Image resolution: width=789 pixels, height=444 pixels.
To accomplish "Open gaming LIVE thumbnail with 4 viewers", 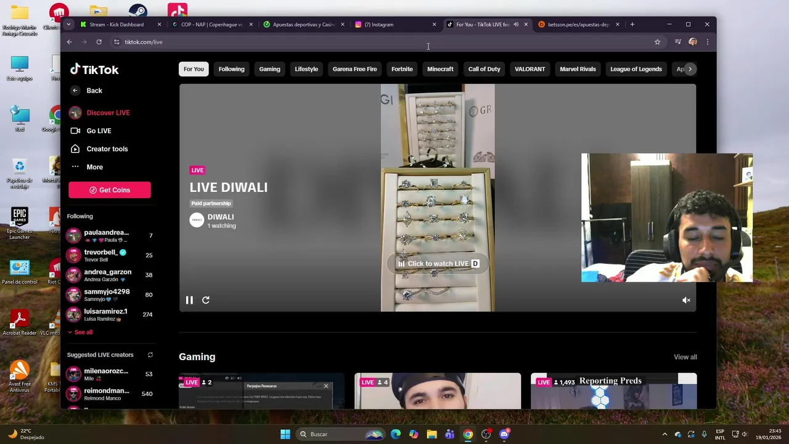I will 438,391.
